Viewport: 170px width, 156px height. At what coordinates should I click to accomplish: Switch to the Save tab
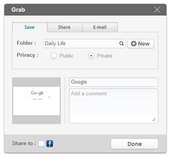30,27
